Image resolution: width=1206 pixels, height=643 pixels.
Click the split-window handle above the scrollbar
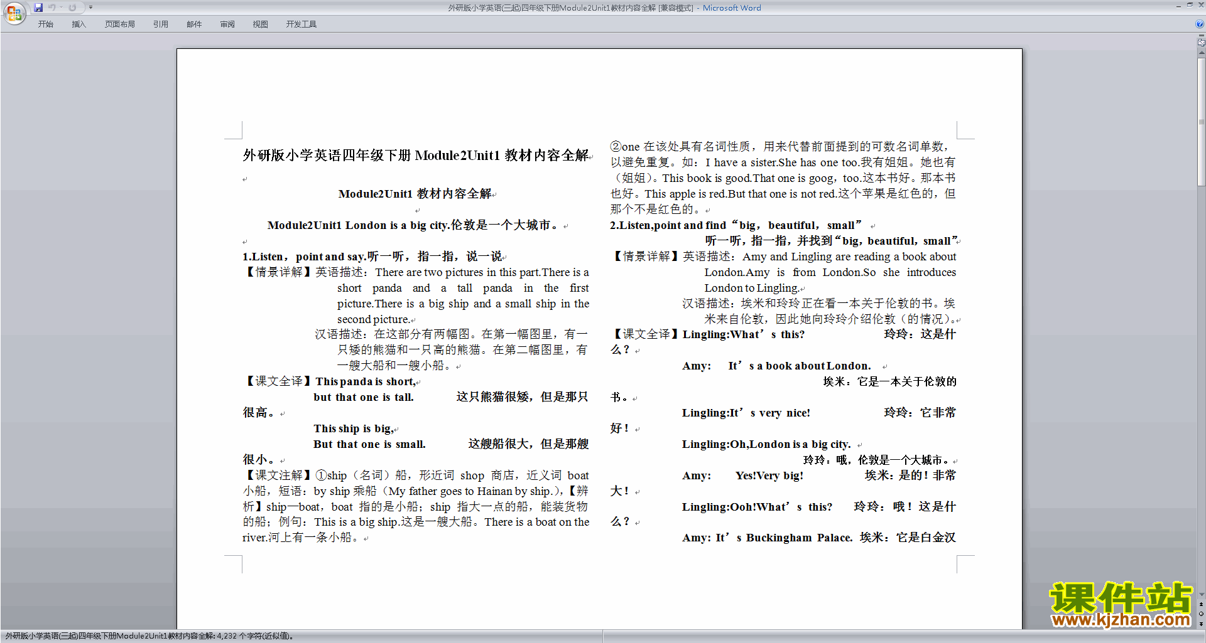(1201, 36)
